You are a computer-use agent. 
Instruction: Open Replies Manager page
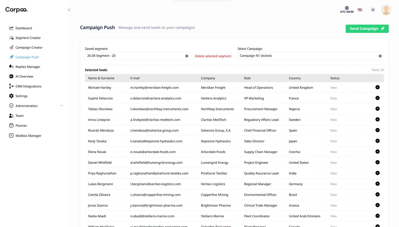(x=25, y=67)
